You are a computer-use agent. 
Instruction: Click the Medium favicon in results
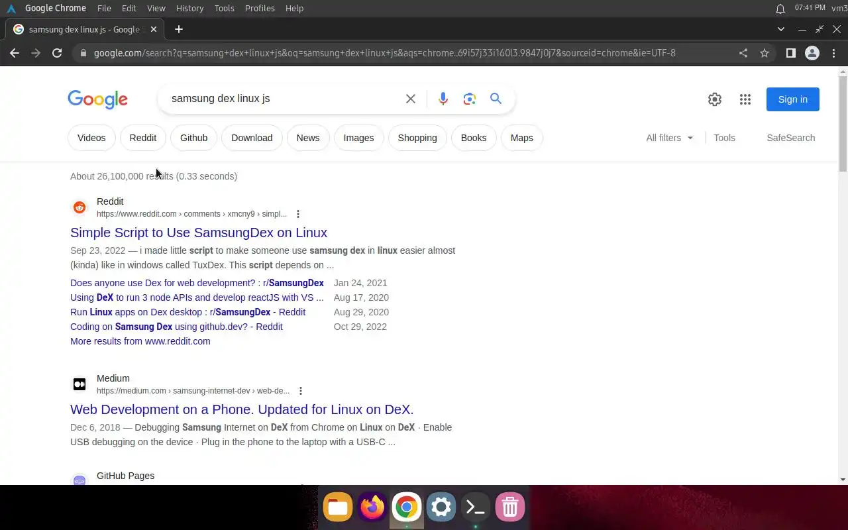[79, 384]
